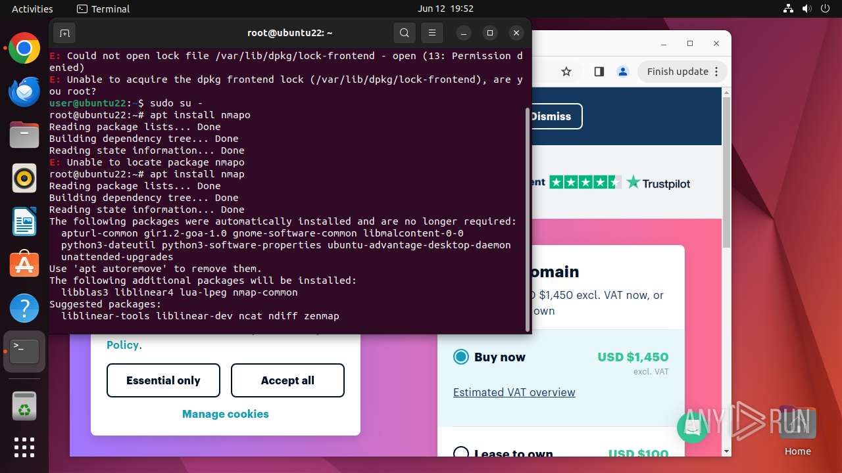The height and width of the screenshot is (473, 842).
Task: Open the Help icon in dock
Action: pos(24,308)
